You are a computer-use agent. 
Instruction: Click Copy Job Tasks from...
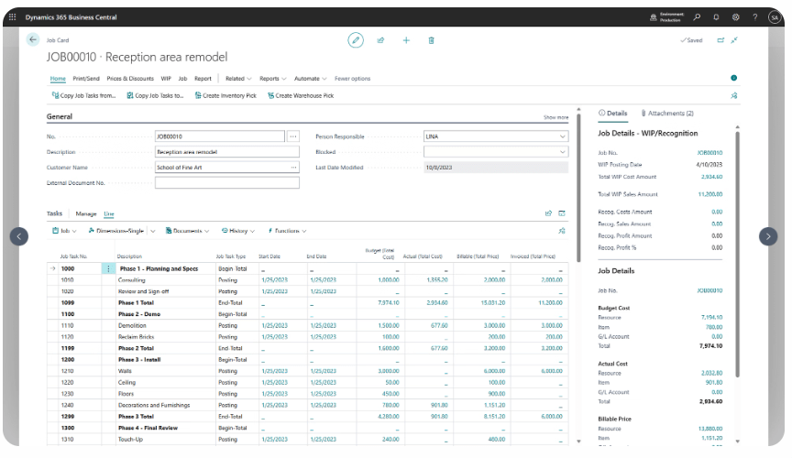[83, 95]
